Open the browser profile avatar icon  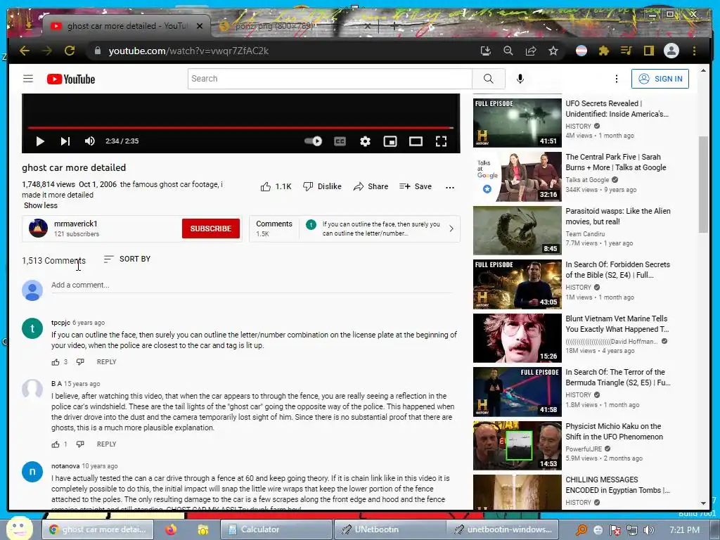[671, 51]
